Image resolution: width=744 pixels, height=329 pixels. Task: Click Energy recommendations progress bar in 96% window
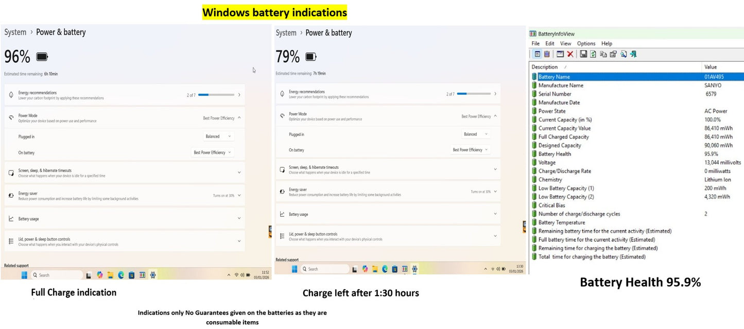[216, 95]
